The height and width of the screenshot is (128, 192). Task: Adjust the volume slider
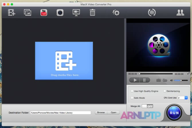(x=181, y=80)
